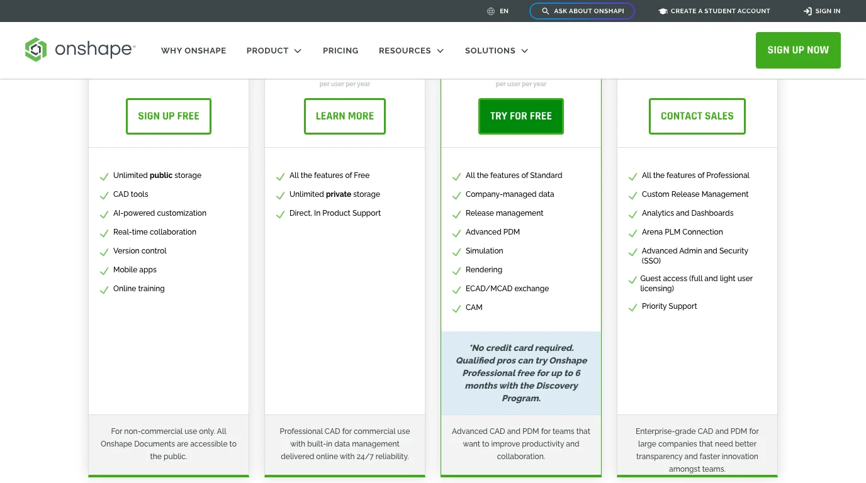Click the "ECAD/MCAD exchange" feature text

[x=507, y=289]
